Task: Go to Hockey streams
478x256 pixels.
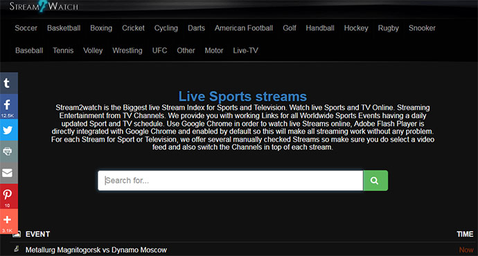Action: pyautogui.click(x=356, y=28)
